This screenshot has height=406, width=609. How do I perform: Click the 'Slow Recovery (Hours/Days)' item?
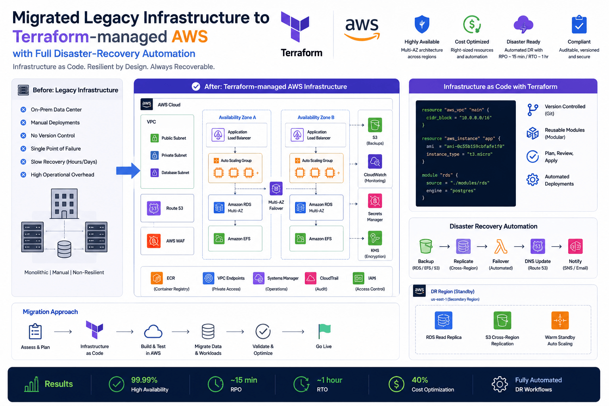point(64,162)
